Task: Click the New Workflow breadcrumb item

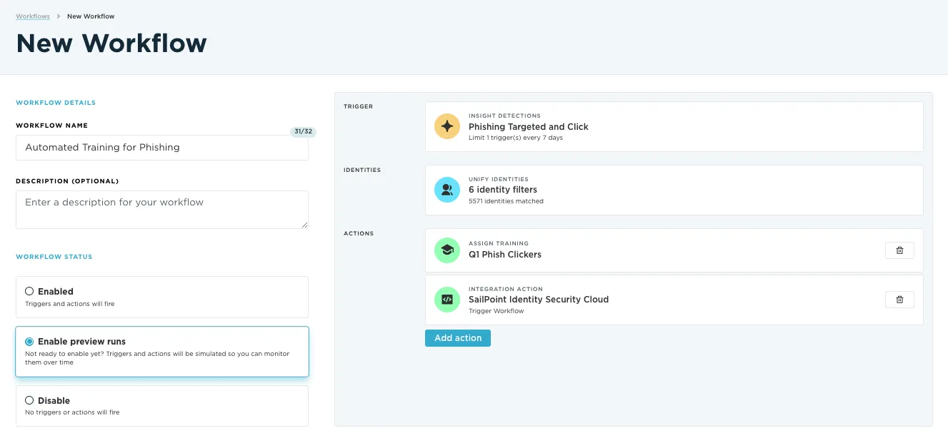Action: click(90, 16)
